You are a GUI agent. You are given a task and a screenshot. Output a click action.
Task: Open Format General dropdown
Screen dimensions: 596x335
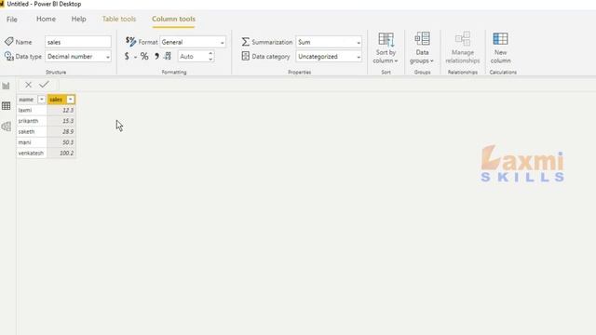[x=193, y=42]
